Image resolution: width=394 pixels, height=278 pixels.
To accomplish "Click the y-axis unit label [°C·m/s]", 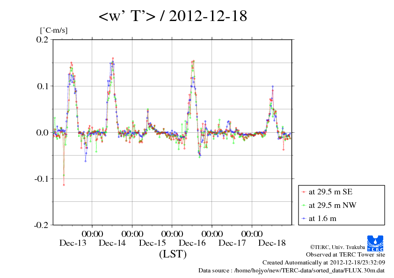I will pyautogui.click(x=54, y=30).
